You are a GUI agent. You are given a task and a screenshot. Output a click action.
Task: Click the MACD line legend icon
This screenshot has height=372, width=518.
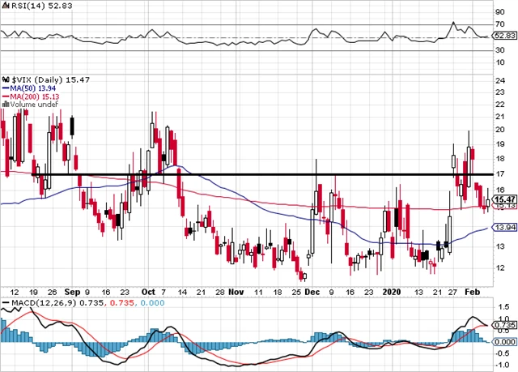pyautogui.click(x=5, y=303)
